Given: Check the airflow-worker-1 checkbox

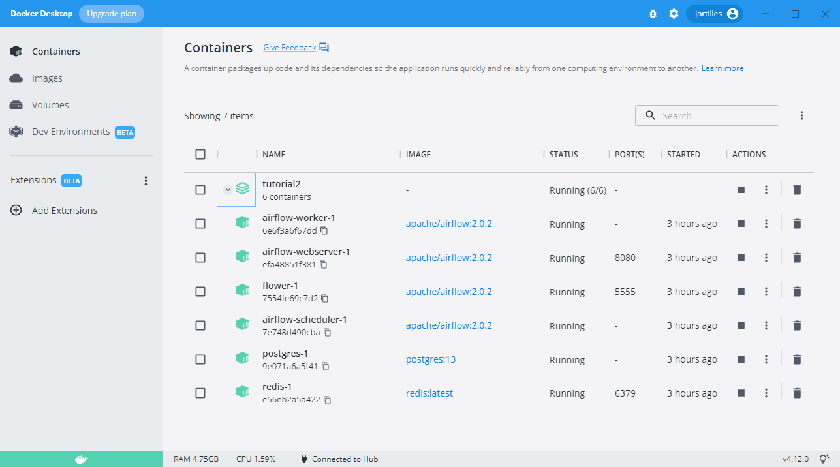Looking at the screenshot, I should click(x=200, y=224).
